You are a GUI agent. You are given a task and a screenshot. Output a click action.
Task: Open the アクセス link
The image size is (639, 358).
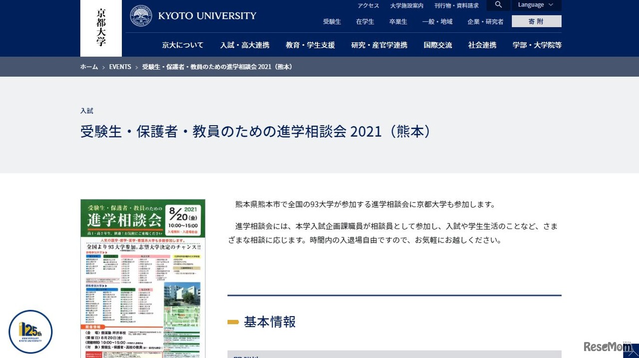point(368,6)
